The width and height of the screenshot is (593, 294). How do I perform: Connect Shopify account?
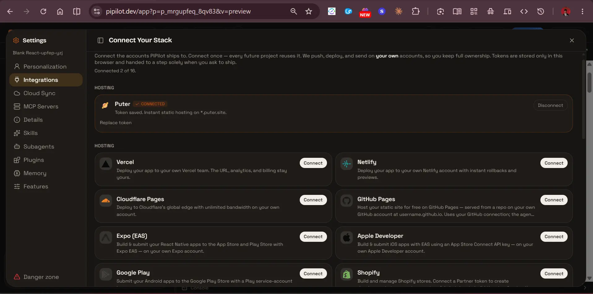[x=554, y=274]
